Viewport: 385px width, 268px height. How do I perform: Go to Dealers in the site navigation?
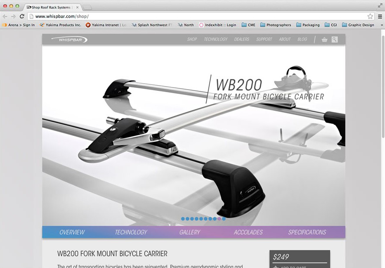coord(241,39)
